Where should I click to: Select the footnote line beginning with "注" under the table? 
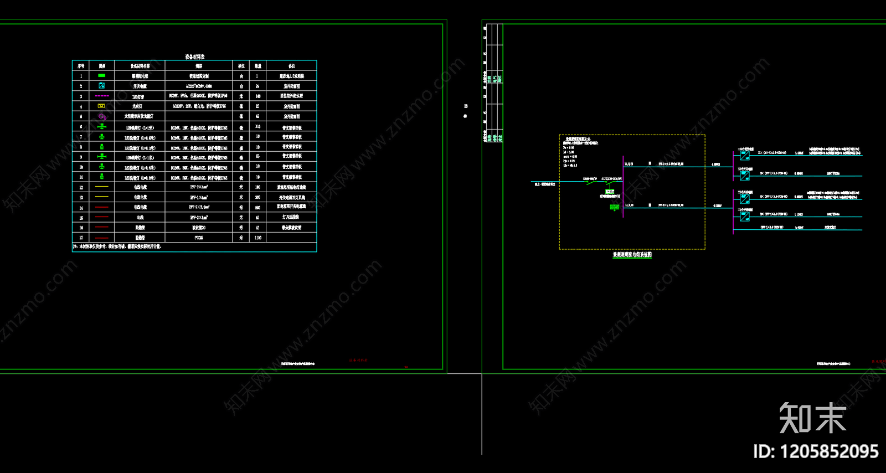pos(117,246)
